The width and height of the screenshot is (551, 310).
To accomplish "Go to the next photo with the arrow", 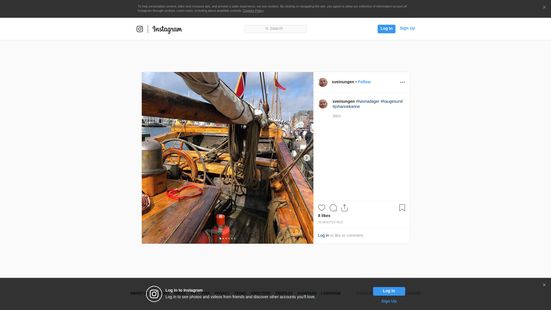I will [306, 158].
